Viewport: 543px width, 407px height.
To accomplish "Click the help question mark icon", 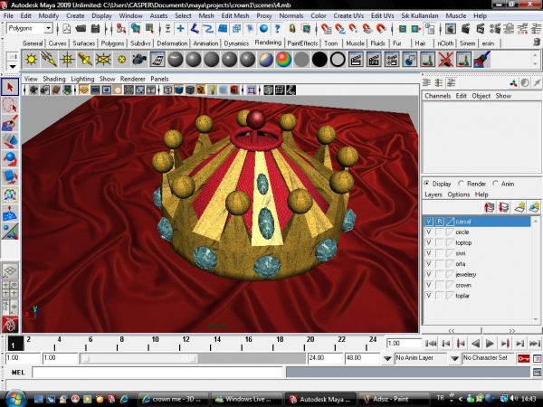I will pyautogui.click(x=278, y=28).
